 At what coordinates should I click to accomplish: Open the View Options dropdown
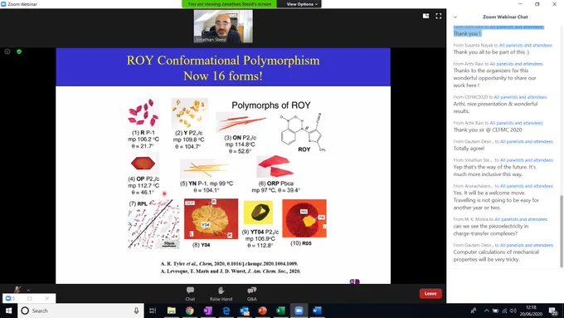tap(302, 4)
